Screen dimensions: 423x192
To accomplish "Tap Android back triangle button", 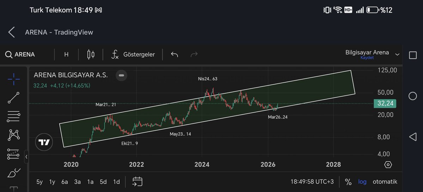I will tap(412, 137).
